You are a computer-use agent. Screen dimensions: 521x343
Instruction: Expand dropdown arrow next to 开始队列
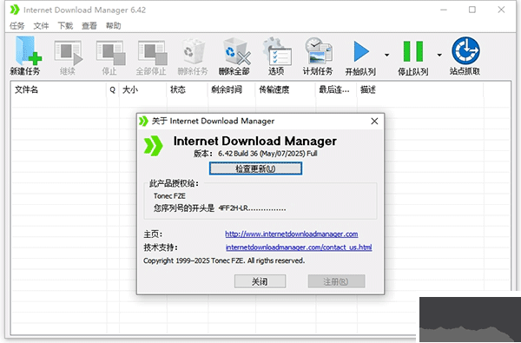[386, 55]
